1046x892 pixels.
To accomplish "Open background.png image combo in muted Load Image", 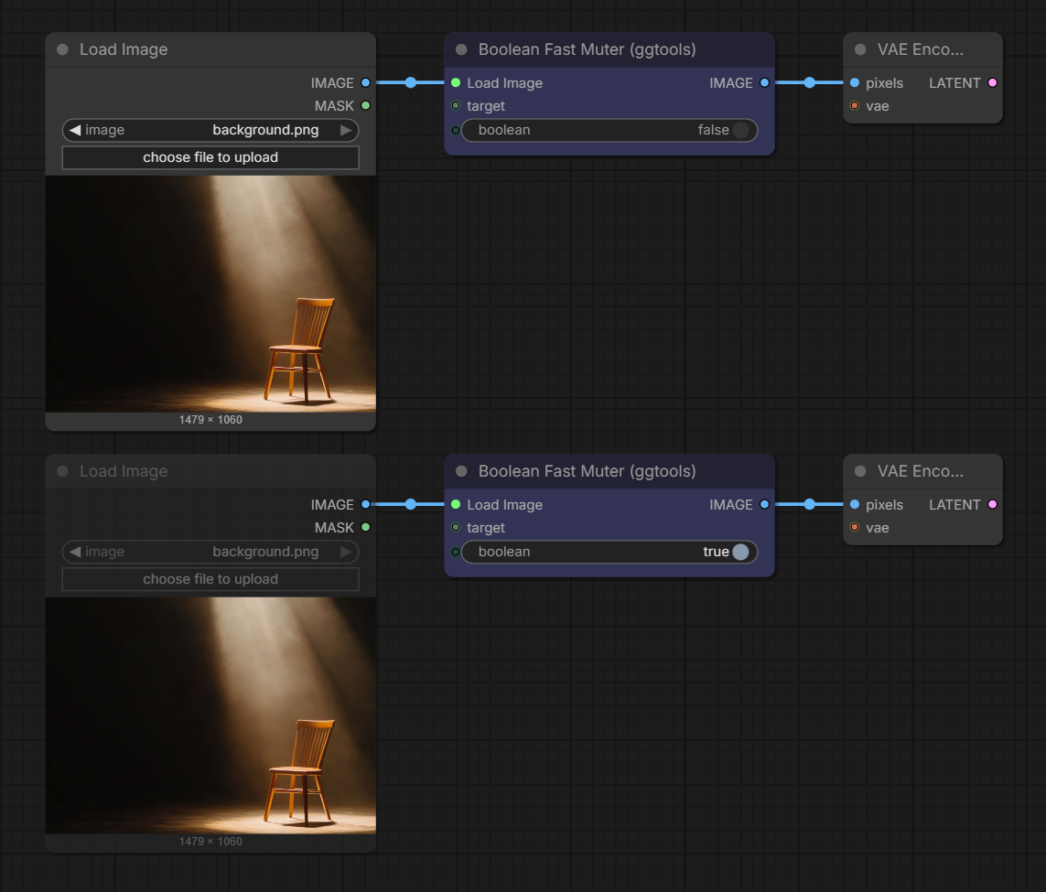I will click(x=210, y=552).
